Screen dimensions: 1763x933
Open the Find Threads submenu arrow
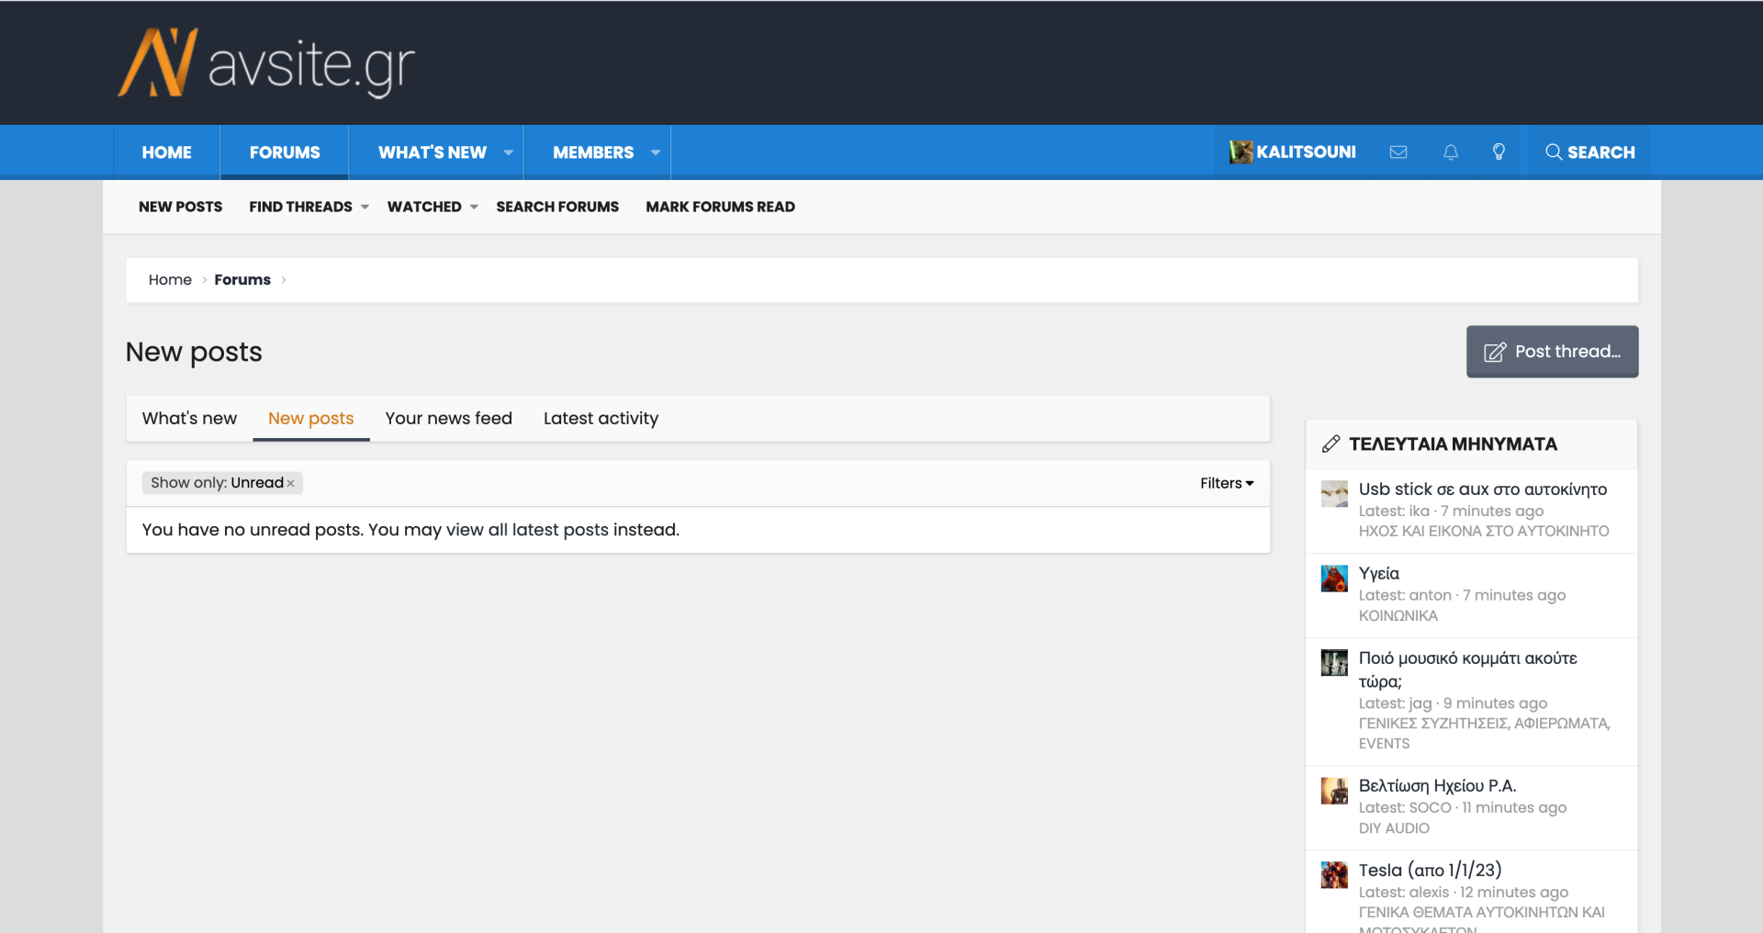pos(365,208)
